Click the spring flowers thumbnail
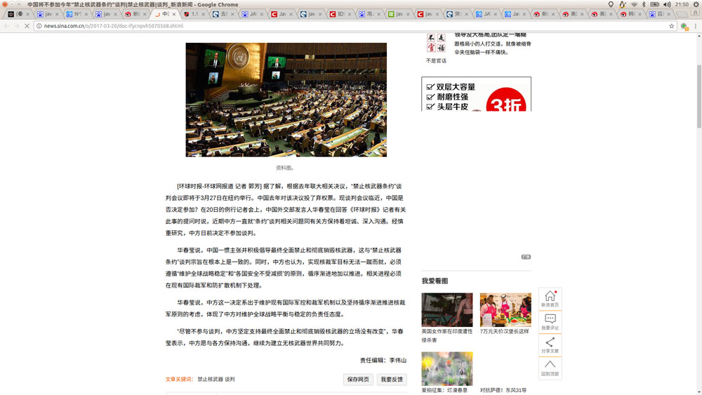 tap(446, 368)
